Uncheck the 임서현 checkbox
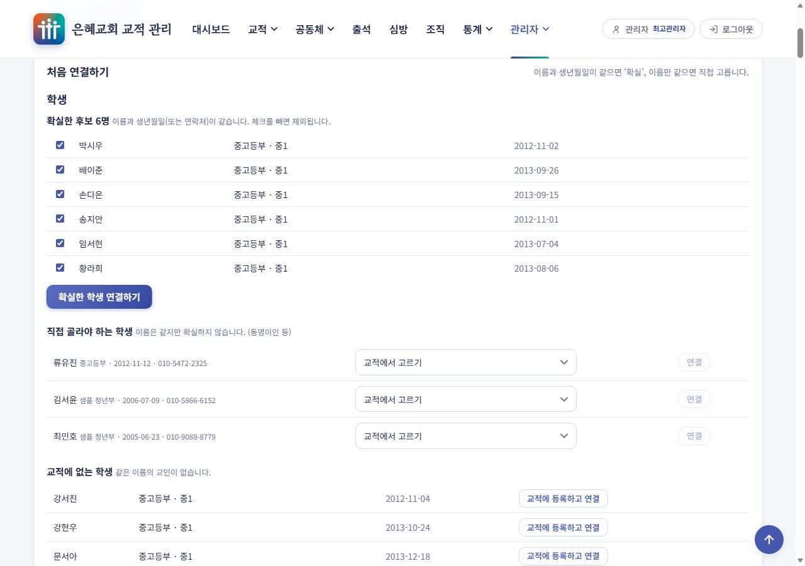 click(x=60, y=243)
